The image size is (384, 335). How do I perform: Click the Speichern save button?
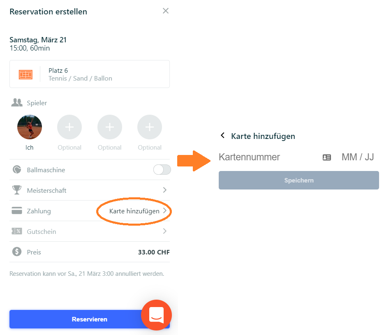pos(299,180)
